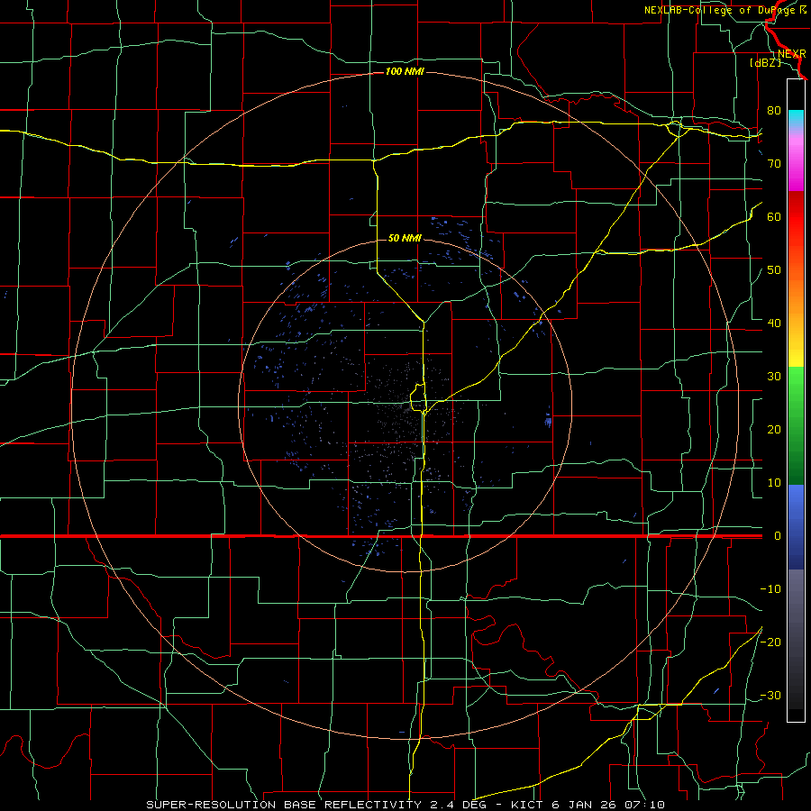Screen dimensions: 811x811
Task: Click the 80 value on the color scale
Action: tap(774, 110)
